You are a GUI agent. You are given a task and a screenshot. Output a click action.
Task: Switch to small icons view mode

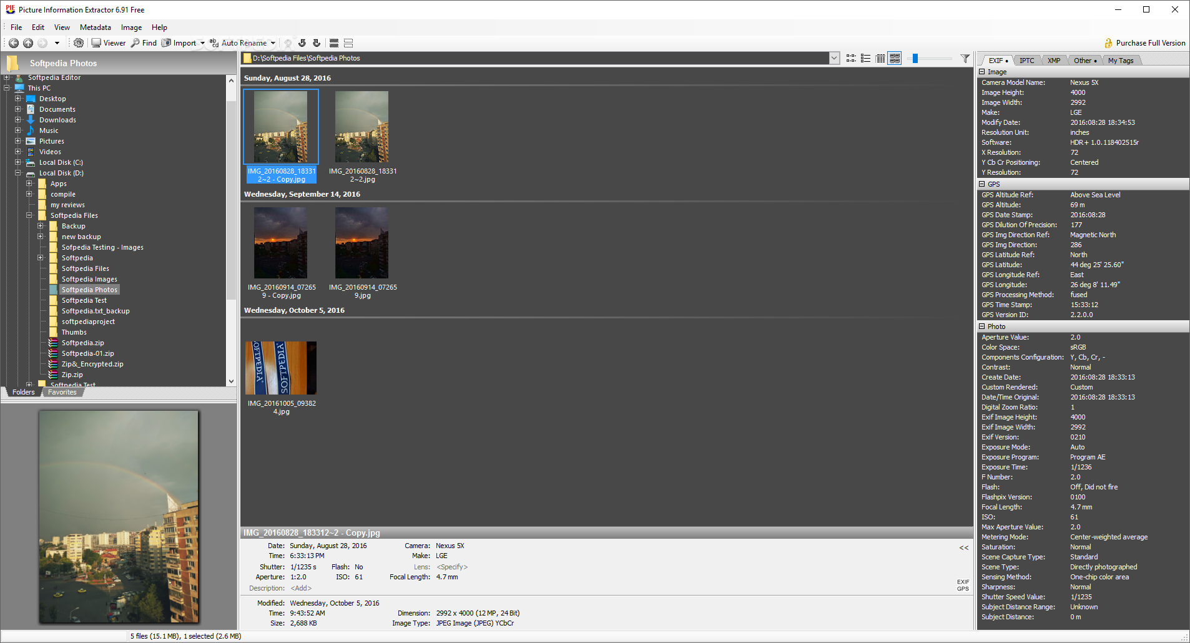click(x=851, y=58)
